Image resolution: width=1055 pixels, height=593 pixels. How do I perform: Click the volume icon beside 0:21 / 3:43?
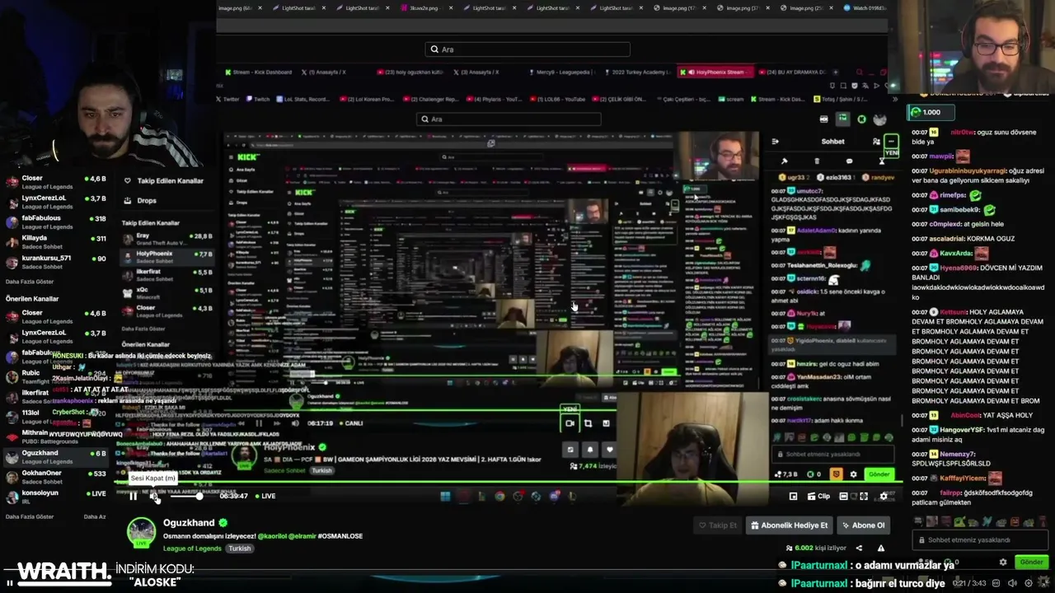coord(1013,583)
